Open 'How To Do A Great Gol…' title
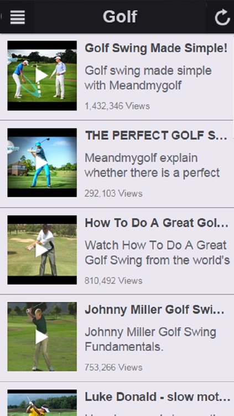The image size is (234, 416). [x=157, y=223]
